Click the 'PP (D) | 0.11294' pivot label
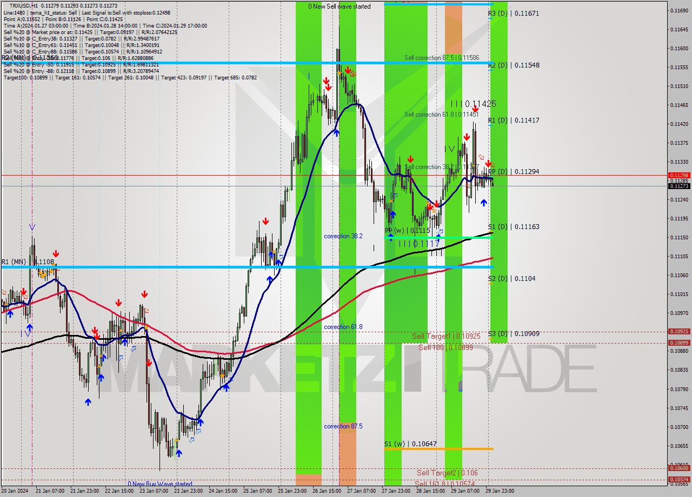692x497 pixels. point(514,171)
